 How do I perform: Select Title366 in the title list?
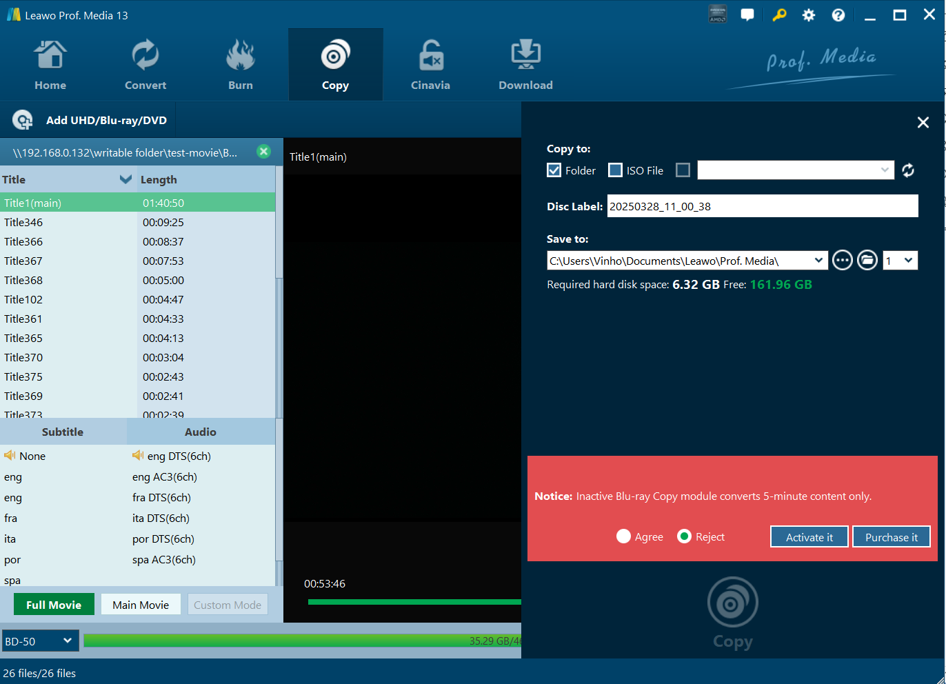coord(138,241)
